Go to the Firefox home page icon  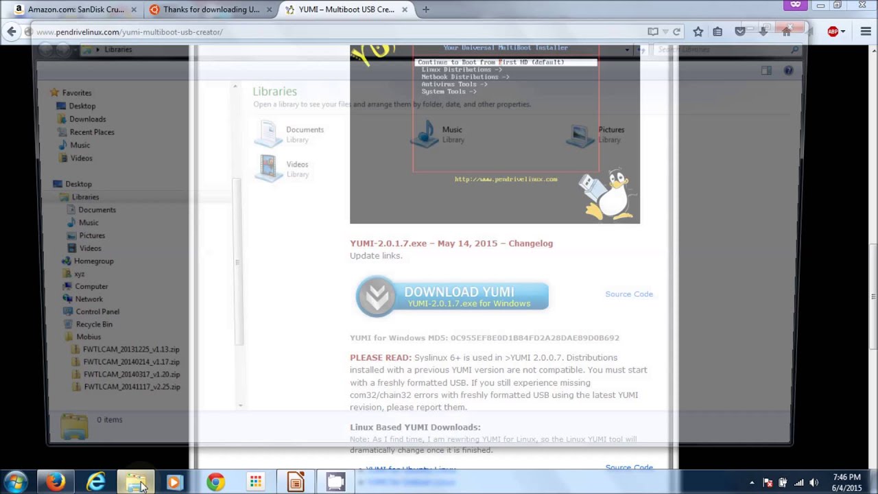[x=786, y=32]
